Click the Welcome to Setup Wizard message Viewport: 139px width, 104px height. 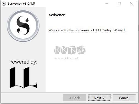coord(87,30)
